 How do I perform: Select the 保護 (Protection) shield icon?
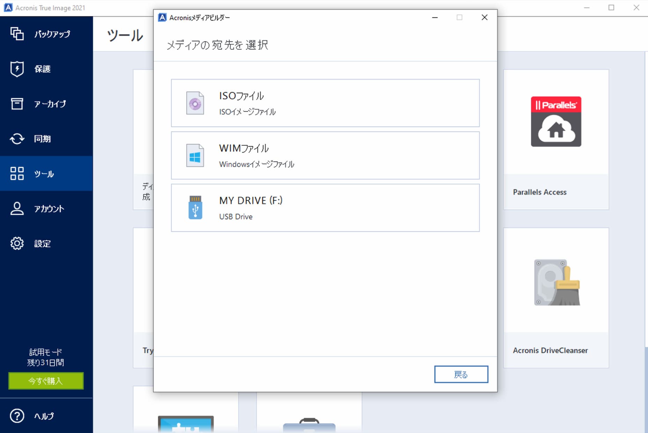[17, 69]
